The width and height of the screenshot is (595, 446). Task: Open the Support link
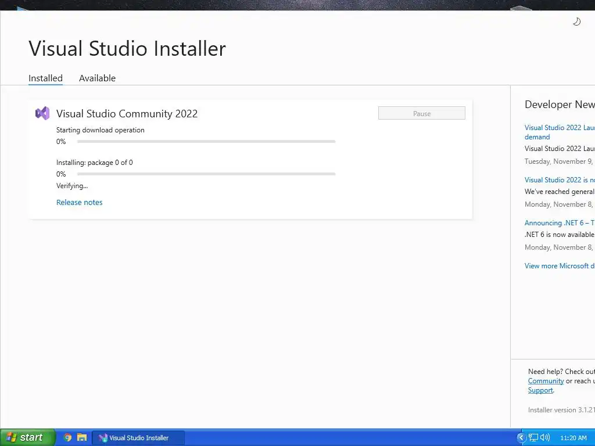coord(540,390)
